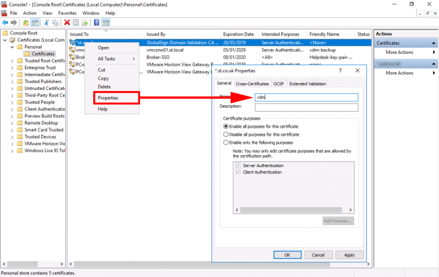Switch to the OCSP tab

(278, 84)
